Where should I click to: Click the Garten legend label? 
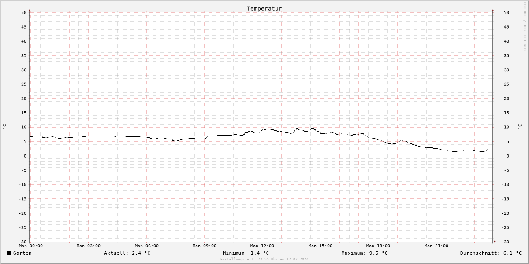click(22, 253)
